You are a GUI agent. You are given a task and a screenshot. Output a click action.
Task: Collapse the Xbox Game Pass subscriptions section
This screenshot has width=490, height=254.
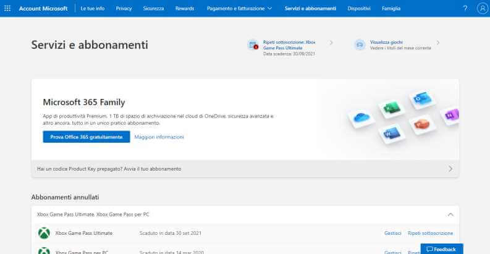point(450,214)
